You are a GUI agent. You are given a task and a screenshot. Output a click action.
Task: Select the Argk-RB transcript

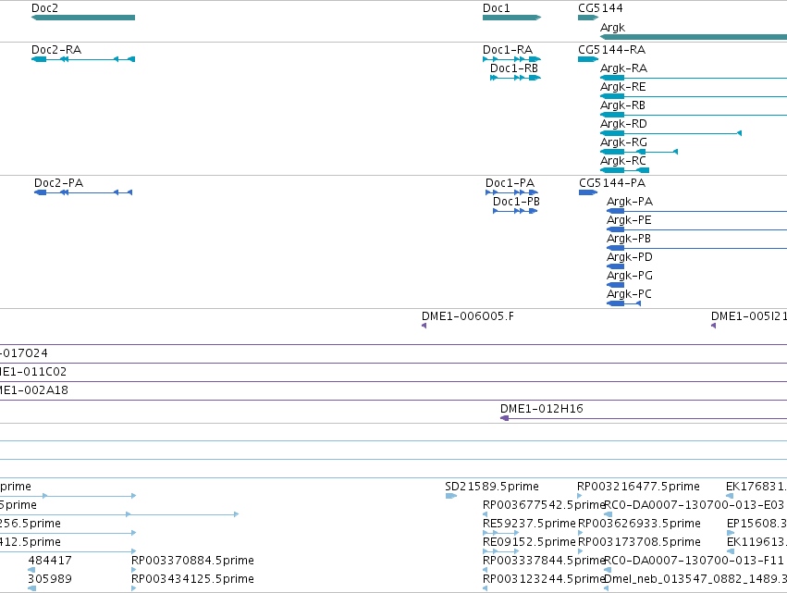coord(694,115)
